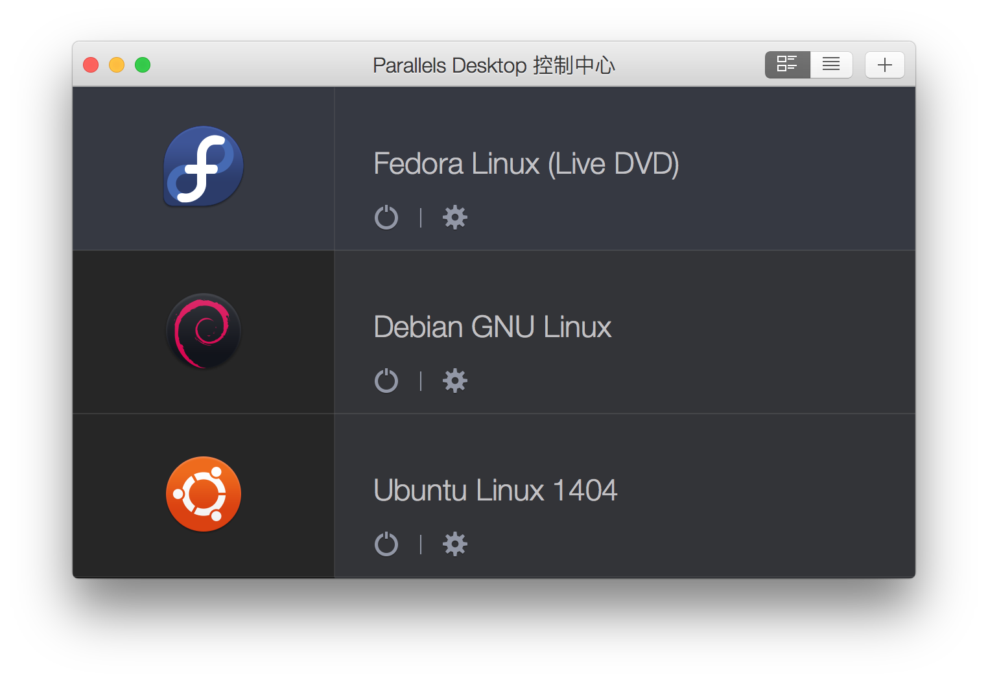The image size is (988, 682).
Task: Select the Debian swirl logo thumbnail
Action: tap(204, 331)
